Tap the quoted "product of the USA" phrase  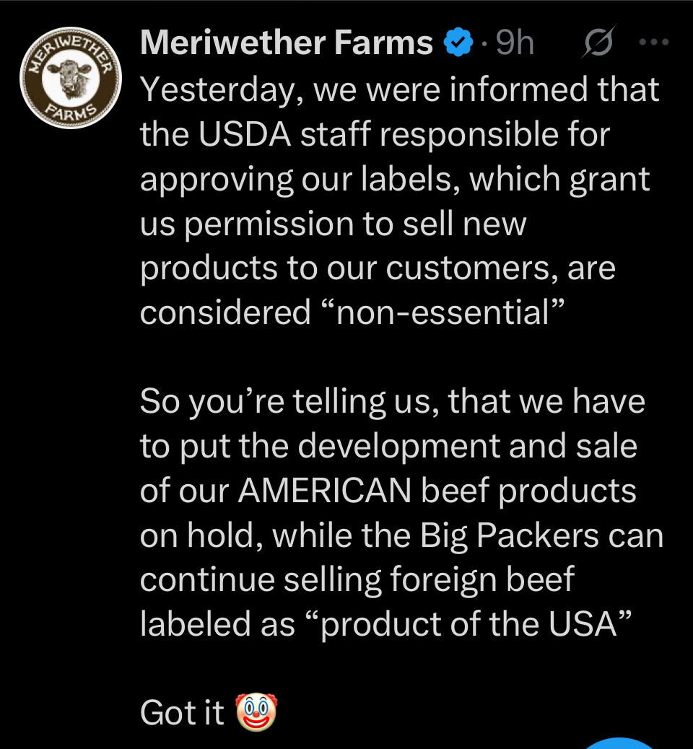470,624
